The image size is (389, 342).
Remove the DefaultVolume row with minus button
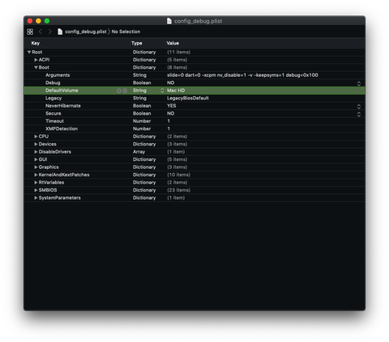click(125, 91)
